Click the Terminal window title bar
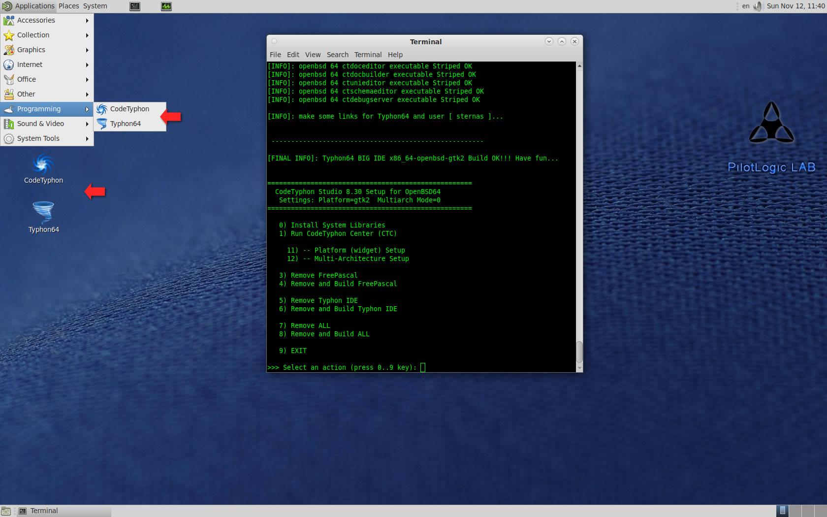This screenshot has width=827, height=517. tap(425, 42)
